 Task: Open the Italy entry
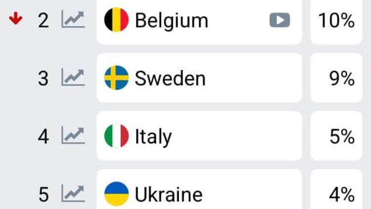198,136
